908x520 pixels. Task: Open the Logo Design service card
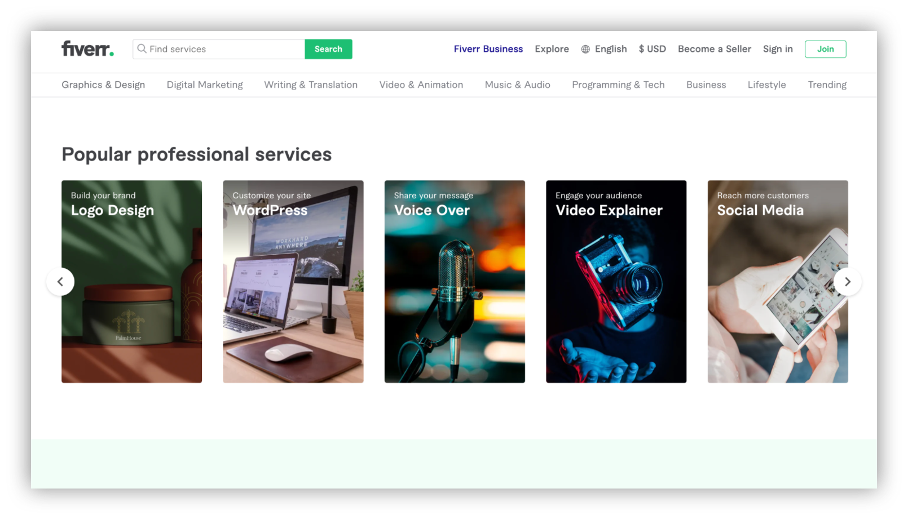point(131,282)
